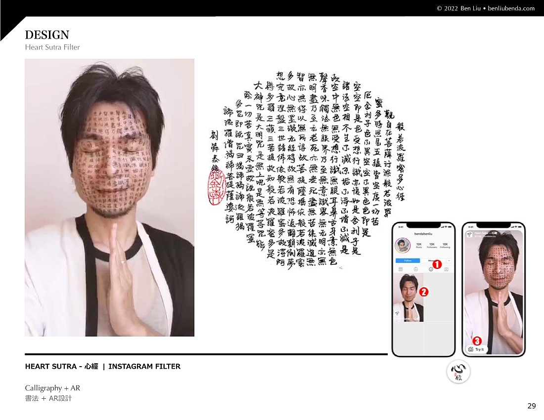The width and height of the screenshot is (544, 420).
Task: Click the Message button
Action: tap(431, 260)
